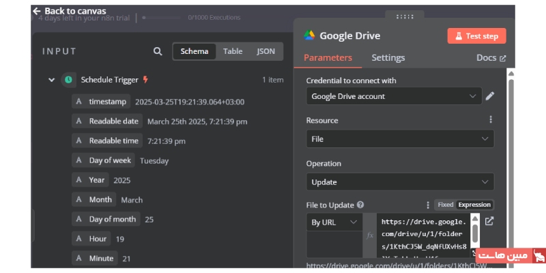Open the Docs link

pos(491,58)
